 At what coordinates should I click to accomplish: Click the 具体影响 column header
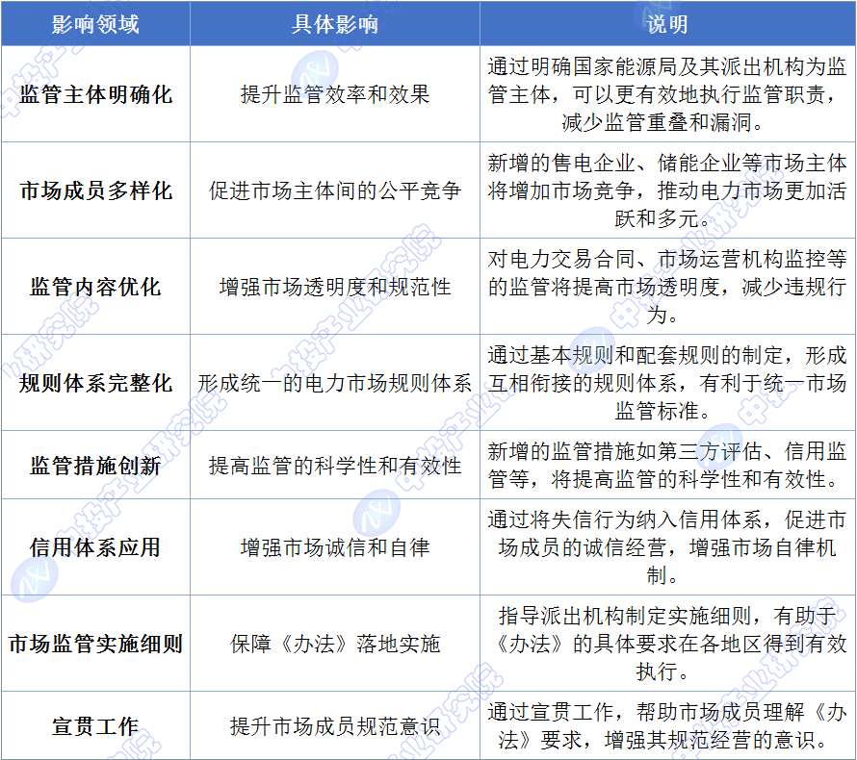click(x=335, y=23)
